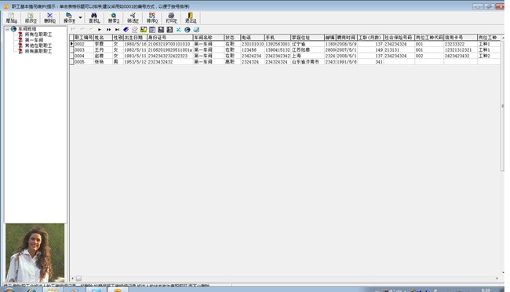Sort by 出生日期 column header
Viewport: 510px width, 292px height.
tap(135, 38)
